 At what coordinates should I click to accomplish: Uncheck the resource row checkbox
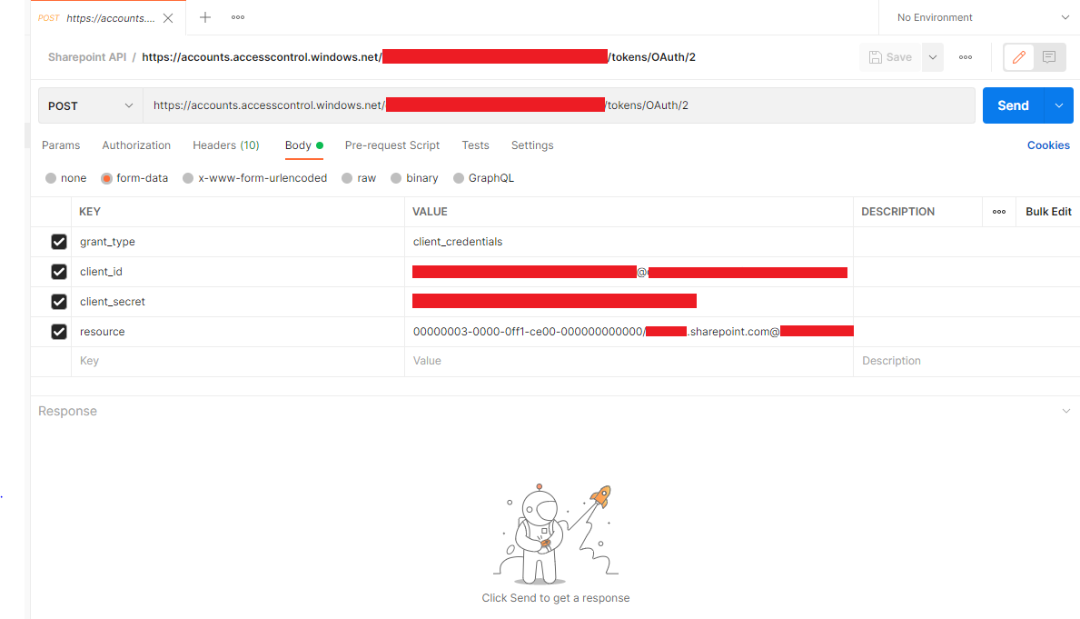59,332
